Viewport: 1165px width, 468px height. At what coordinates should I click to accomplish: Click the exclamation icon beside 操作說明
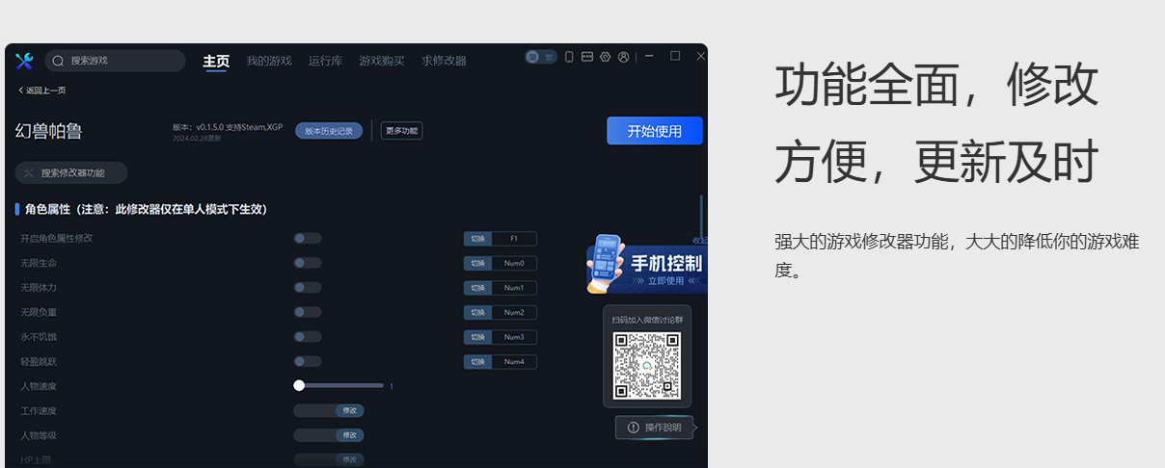634,428
